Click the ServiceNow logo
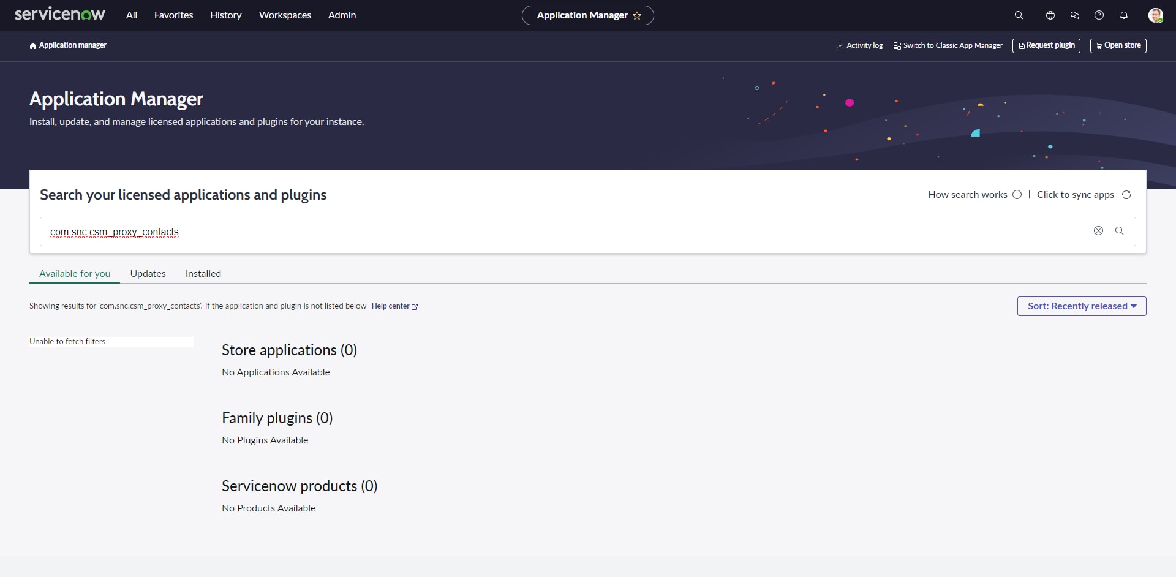 click(x=60, y=15)
